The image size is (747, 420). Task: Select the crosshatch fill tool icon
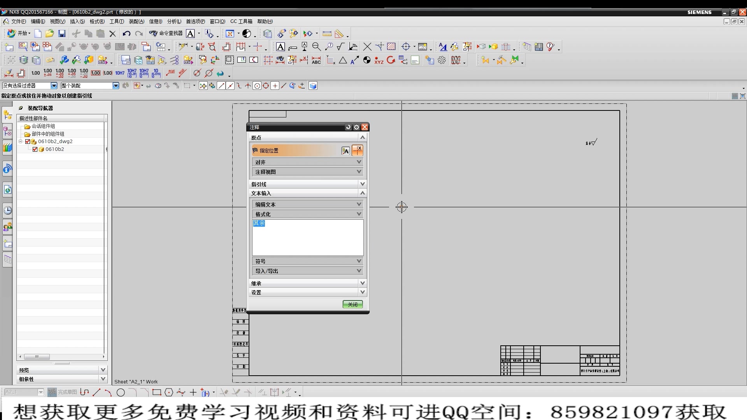pos(391,47)
